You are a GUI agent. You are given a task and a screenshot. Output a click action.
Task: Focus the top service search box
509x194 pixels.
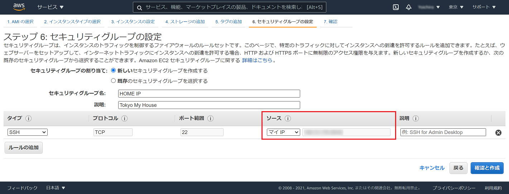pos(230,7)
